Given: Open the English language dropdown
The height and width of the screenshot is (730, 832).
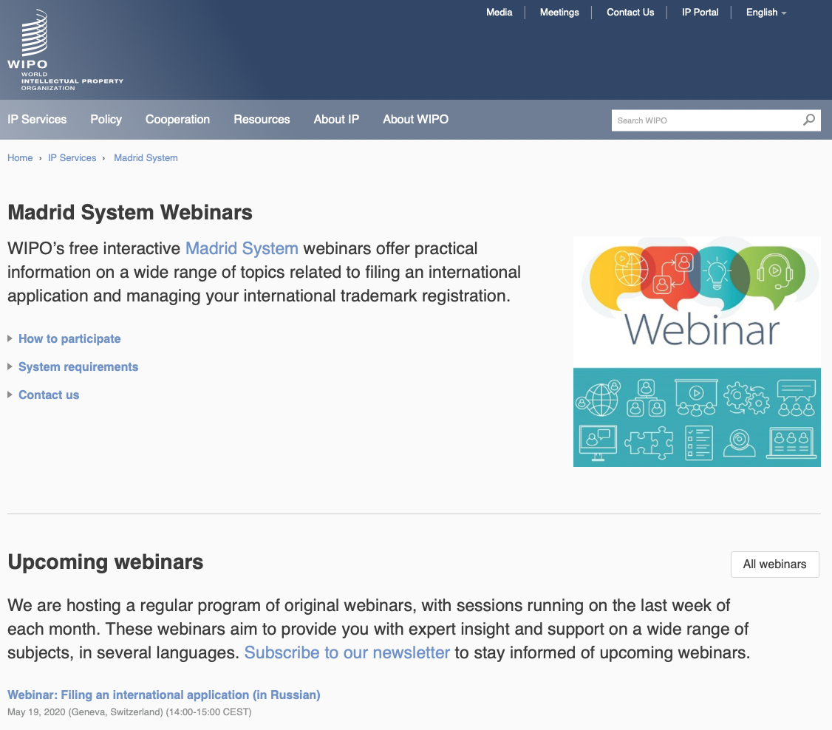Looking at the screenshot, I should (x=765, y=13).
